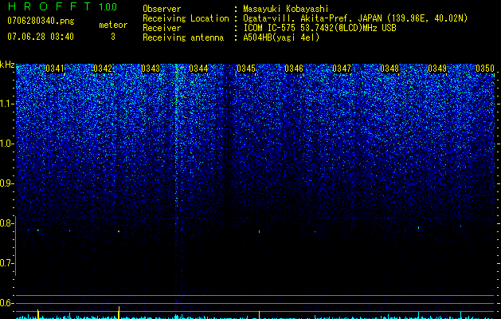Click the 0347 time marker
The width and height of the screenshot is (501, 319).
point(342,69)
